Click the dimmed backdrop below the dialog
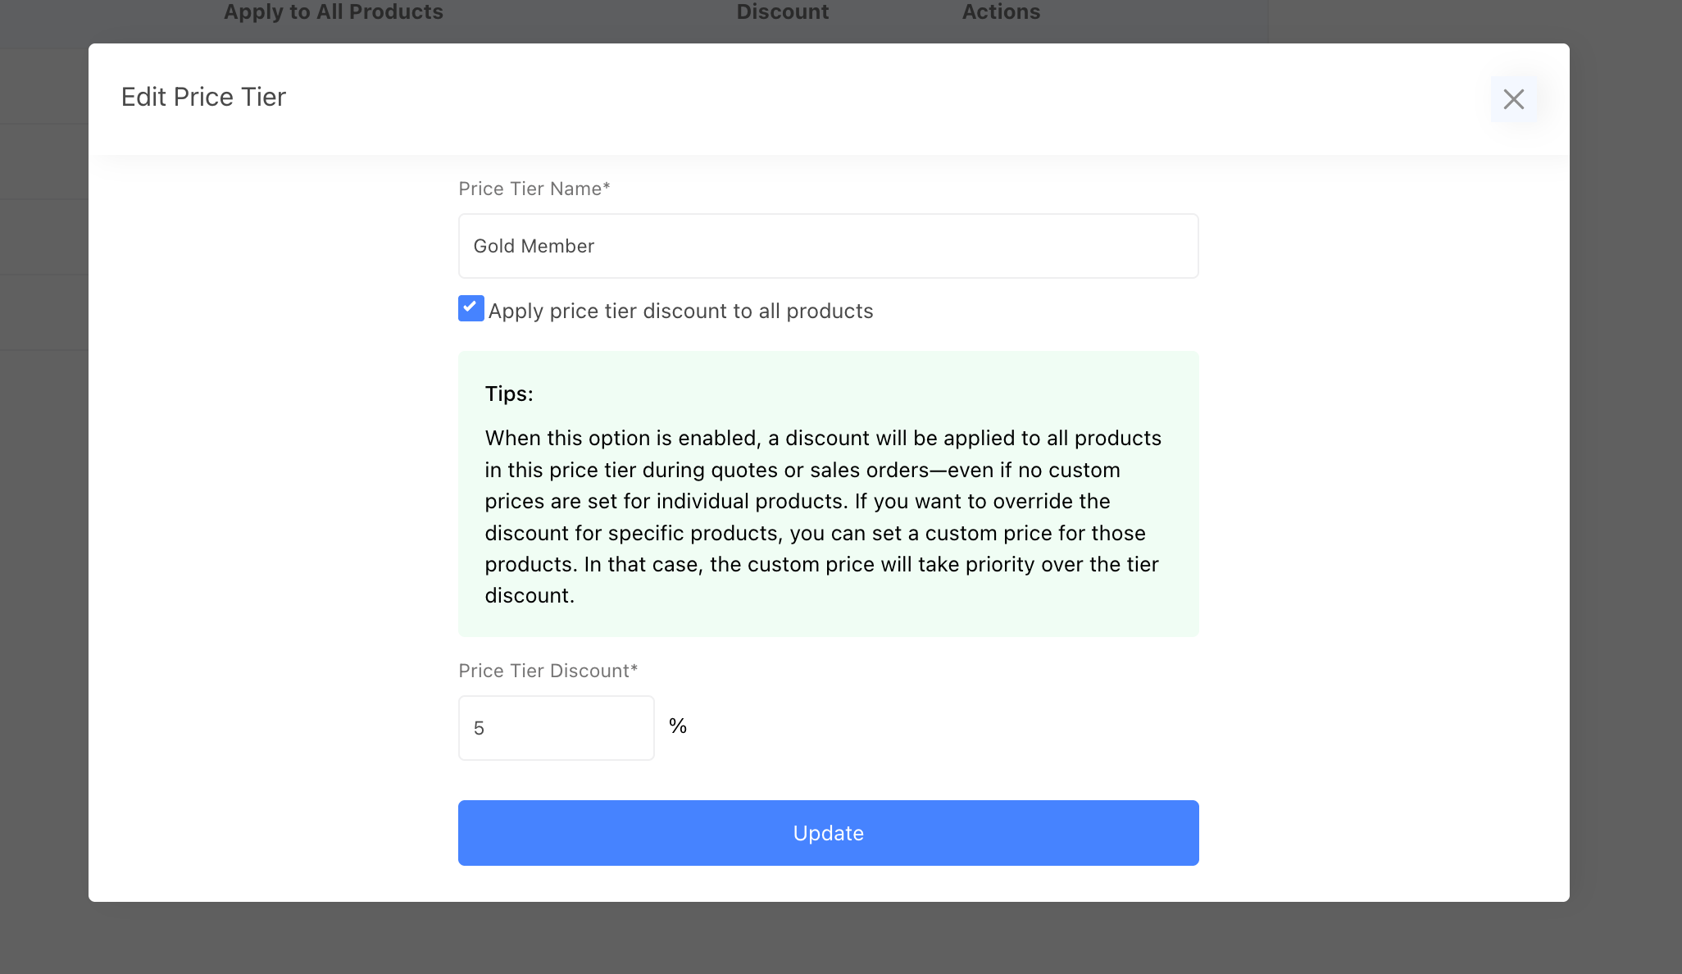 (828, 939)
